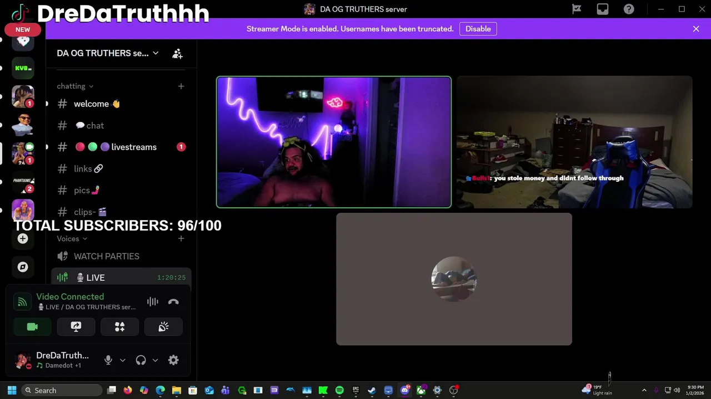Viewport: 711px width, 399px height.
Task: Show hidden system tray icons
Action: point(644,390)
